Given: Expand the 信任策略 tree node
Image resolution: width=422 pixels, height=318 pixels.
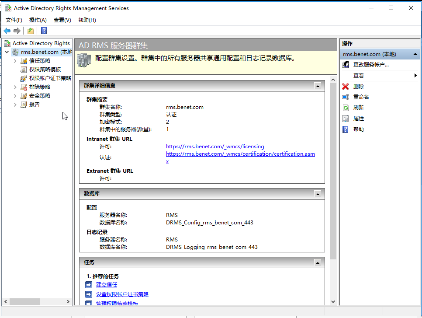Looking at the screenshot, I should tap(15, 61).
